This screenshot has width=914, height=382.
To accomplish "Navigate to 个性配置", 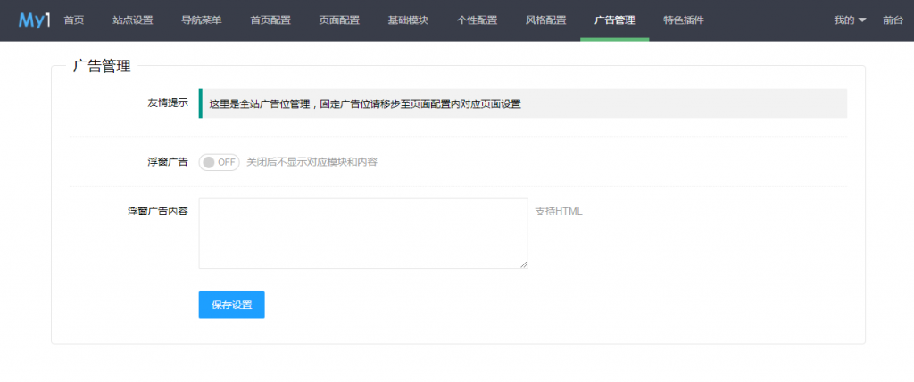I will 477,20.
